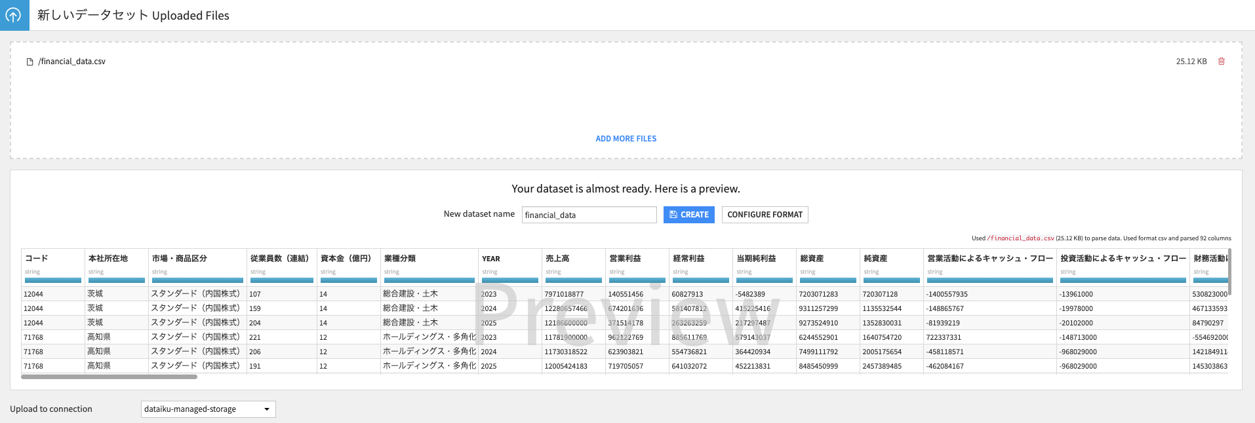Click the ADD MORE FILES link
The image size is (1255, 423).
pyautogui.click(x=626, y=139)
